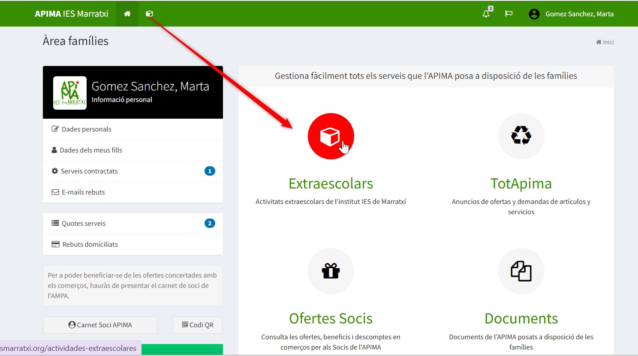Click the home icon in navbar
The width and height of the screenshot is (638, 356).
tap(127, 14)
